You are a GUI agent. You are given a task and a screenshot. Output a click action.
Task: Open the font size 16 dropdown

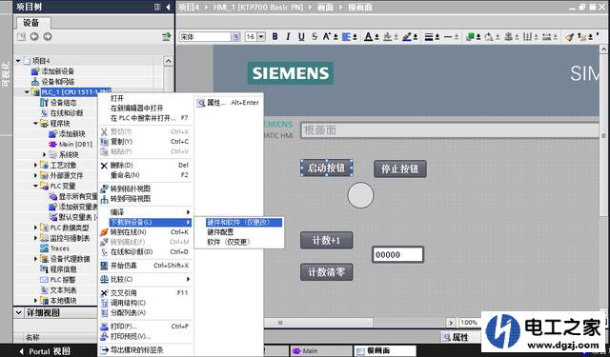(261, 36)
